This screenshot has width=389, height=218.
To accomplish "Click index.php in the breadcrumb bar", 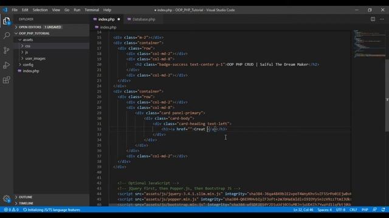I will [x=108, y=27].
